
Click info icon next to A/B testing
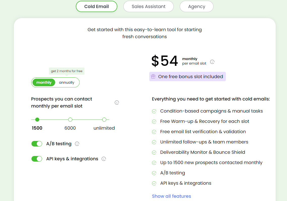pyautogui.click(x=77, y=144)
